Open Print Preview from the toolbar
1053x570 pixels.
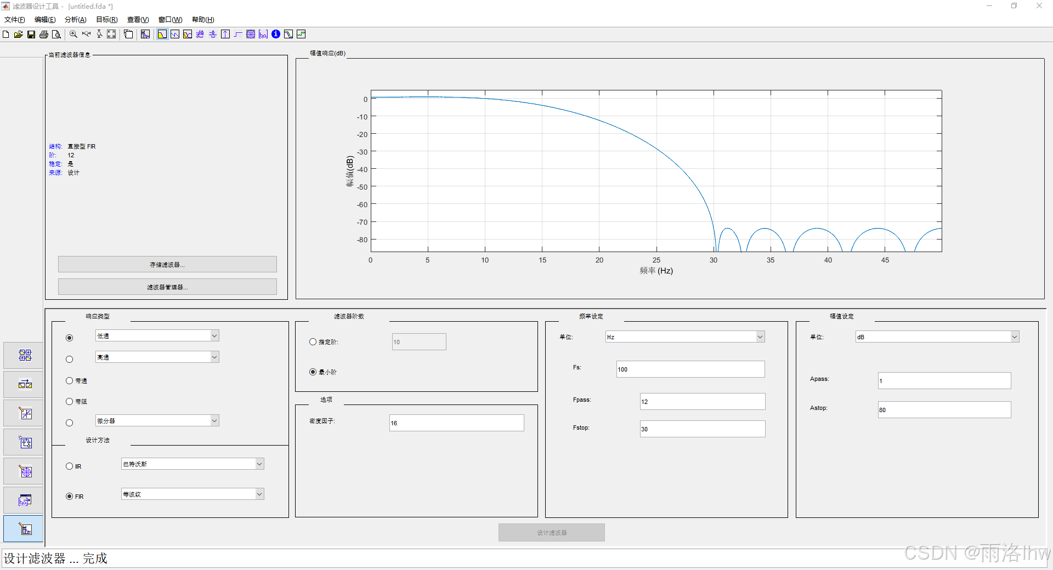(x=56, y=35)
